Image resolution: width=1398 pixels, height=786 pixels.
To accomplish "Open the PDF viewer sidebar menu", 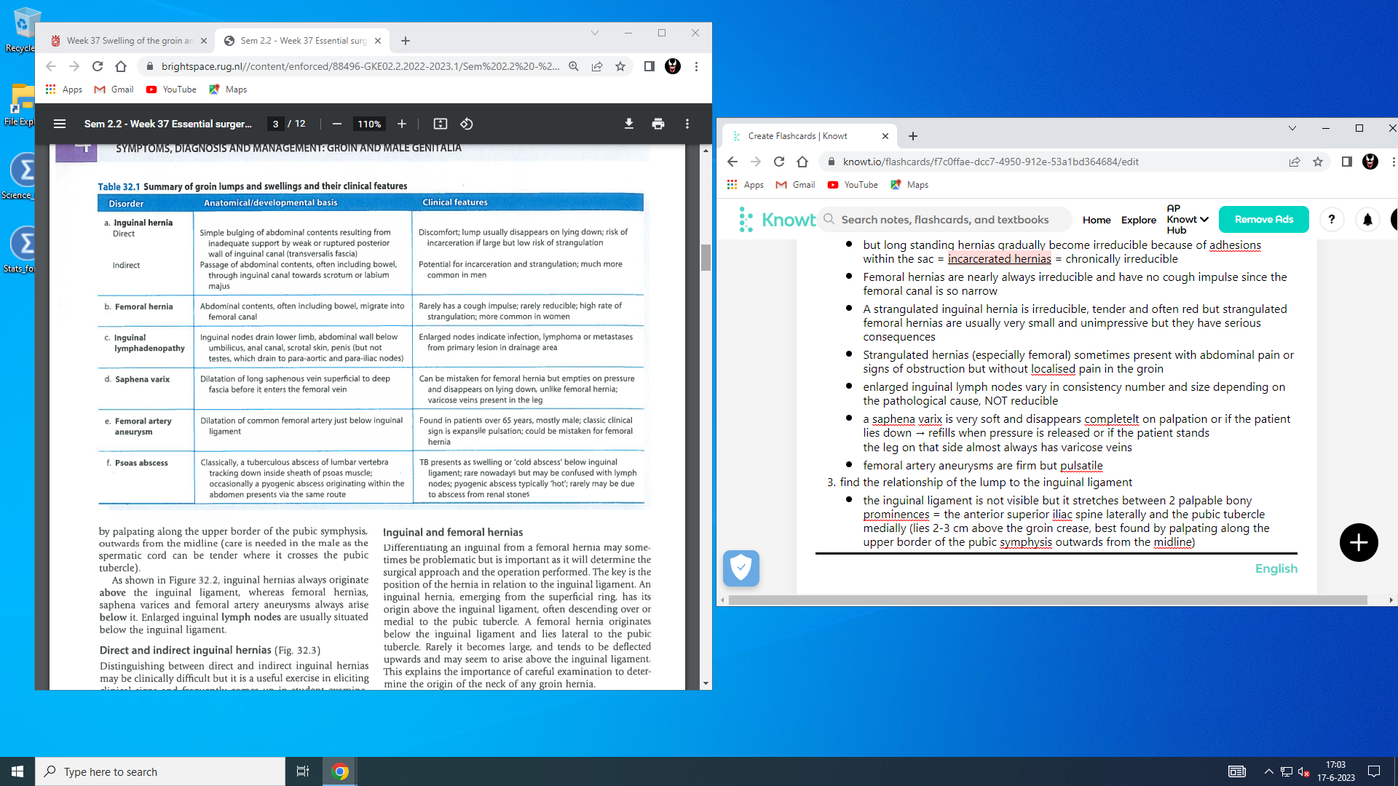I will click(x=60, y=124).
